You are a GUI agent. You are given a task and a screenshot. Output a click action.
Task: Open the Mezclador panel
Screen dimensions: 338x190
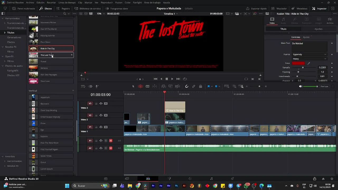pyautogui.click(x=279, y=8)
